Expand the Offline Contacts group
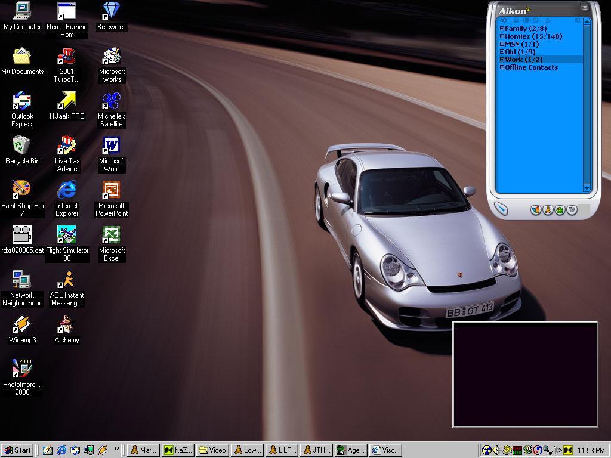This screenshot has width=611, height=458. pos(502,67)
